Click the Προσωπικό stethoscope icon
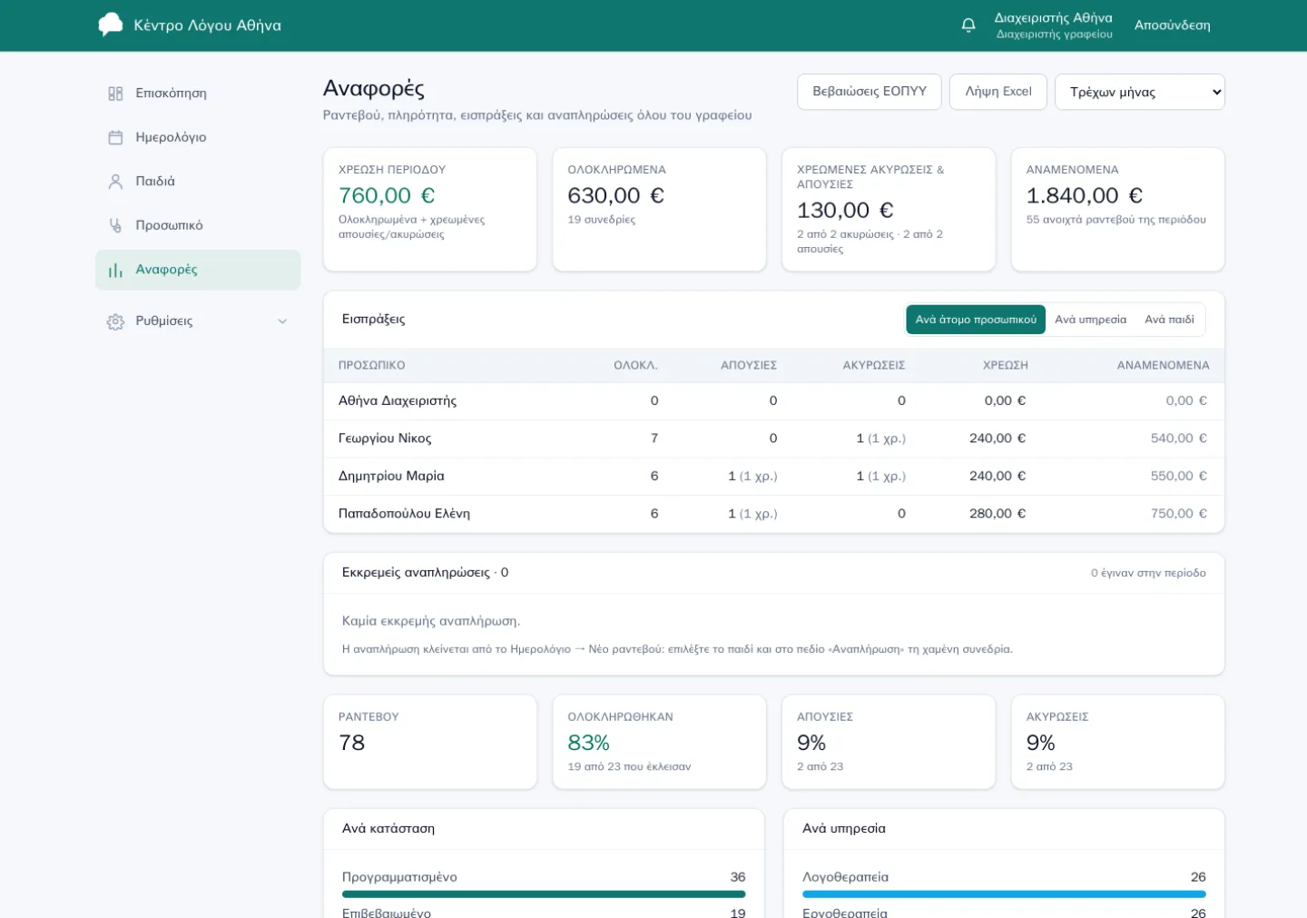The height and width of the screenshot is (918, 1307). (115, 225)
